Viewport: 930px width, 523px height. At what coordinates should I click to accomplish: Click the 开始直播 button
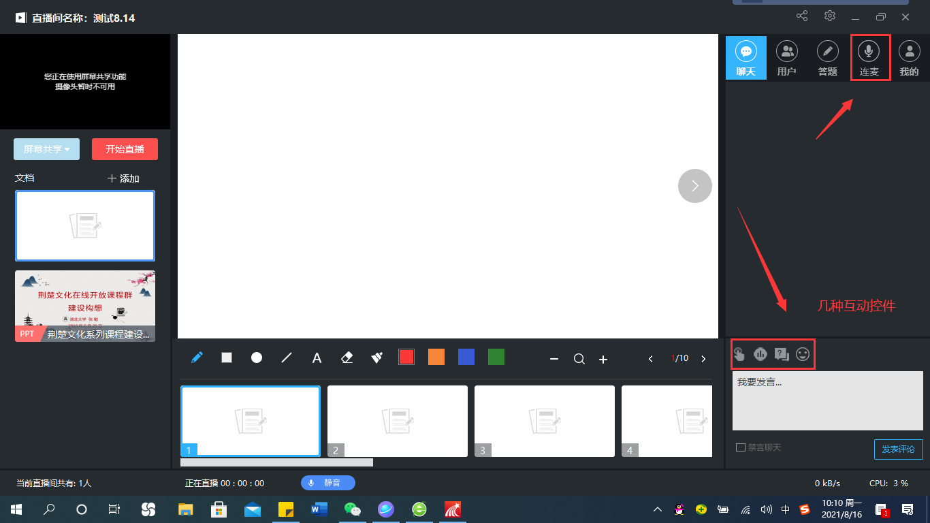point(125,149)
